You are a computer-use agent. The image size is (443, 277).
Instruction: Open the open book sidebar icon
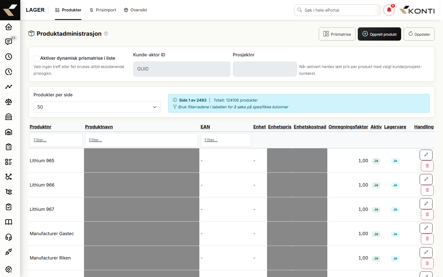[x=9, y=222]
